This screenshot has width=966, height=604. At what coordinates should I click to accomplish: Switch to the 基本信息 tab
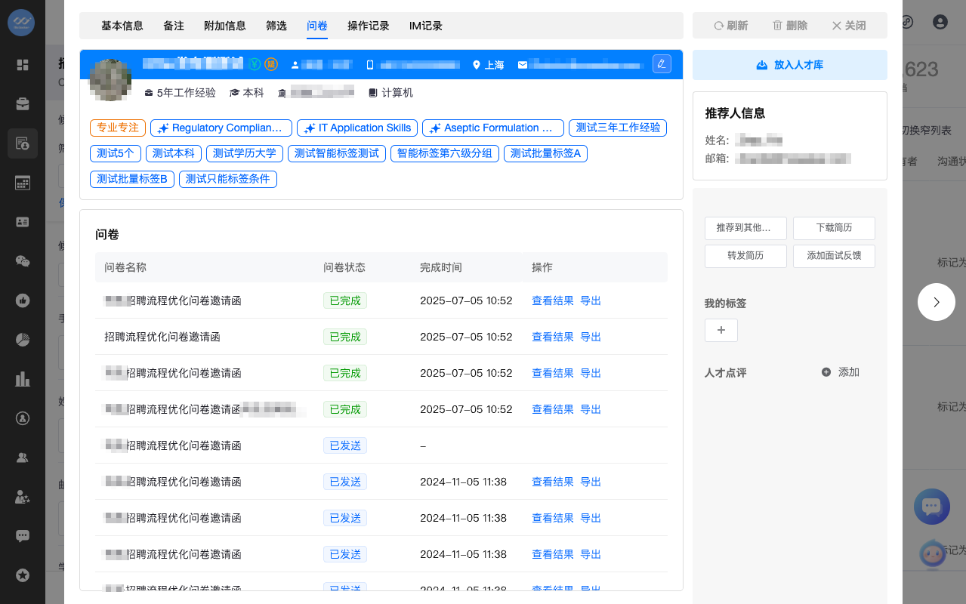pyautogui.click(x=122, y=26)
